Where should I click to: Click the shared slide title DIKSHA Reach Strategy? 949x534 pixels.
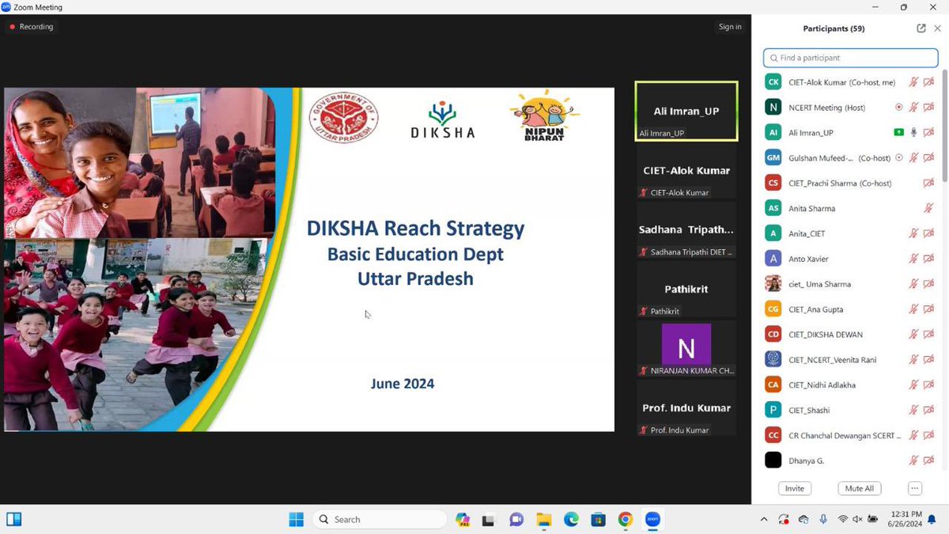pyautogui.click(x=416, y=229)
